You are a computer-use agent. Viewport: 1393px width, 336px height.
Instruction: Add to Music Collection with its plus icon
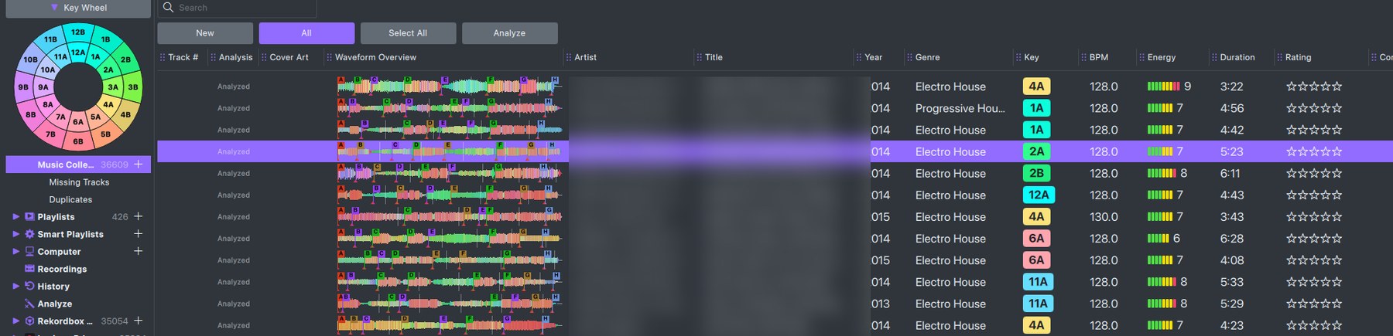click(138, 165)
